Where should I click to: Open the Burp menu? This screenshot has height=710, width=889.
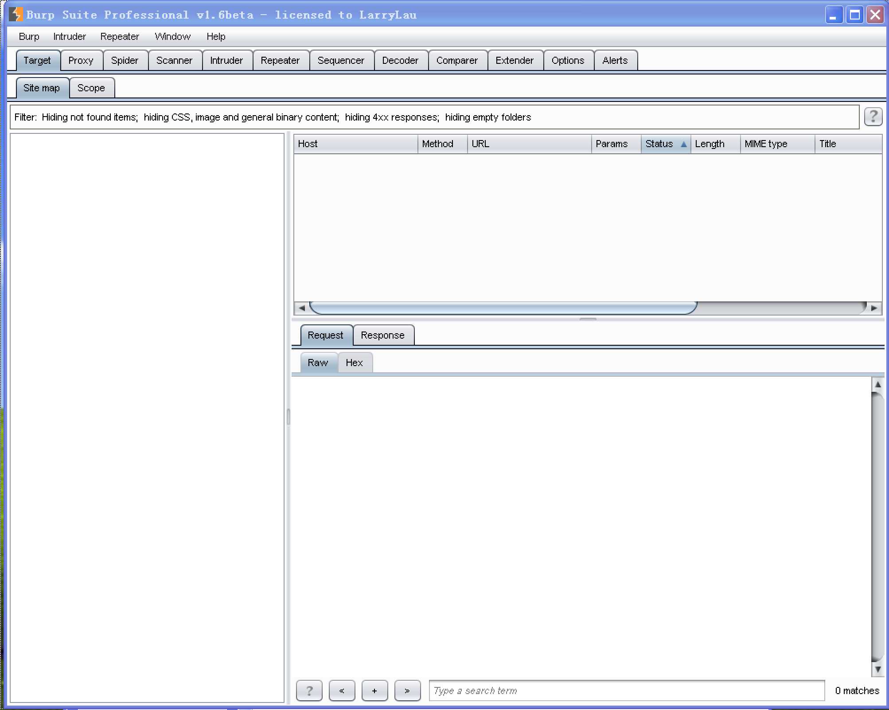tap(29, 36)
